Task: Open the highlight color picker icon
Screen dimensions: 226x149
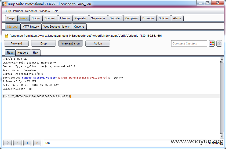Action: tap(212, 43)
